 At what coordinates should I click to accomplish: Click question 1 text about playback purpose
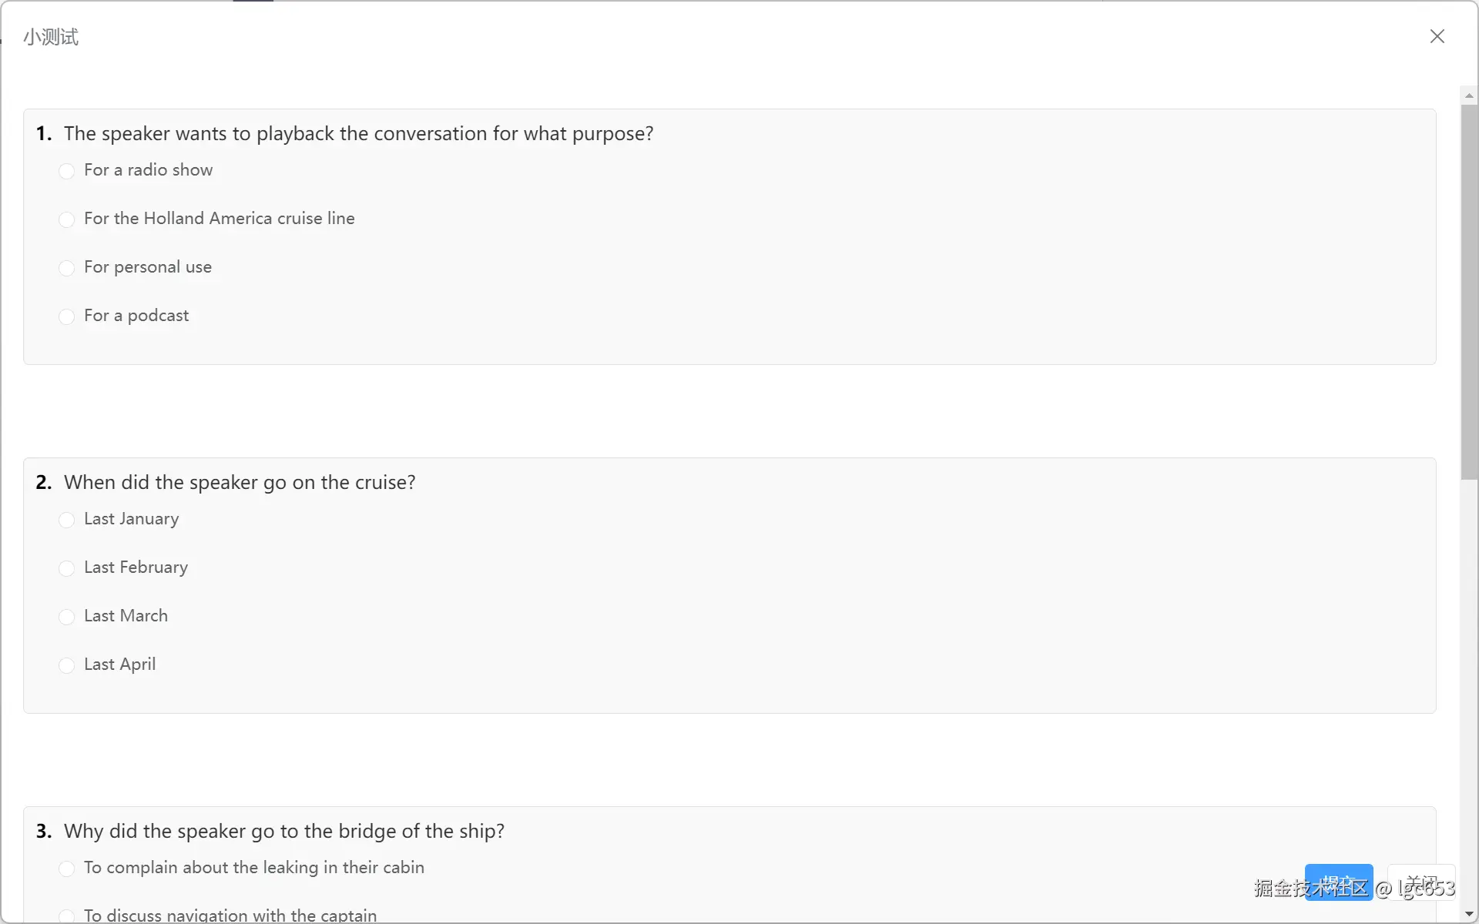click(358, 134)
